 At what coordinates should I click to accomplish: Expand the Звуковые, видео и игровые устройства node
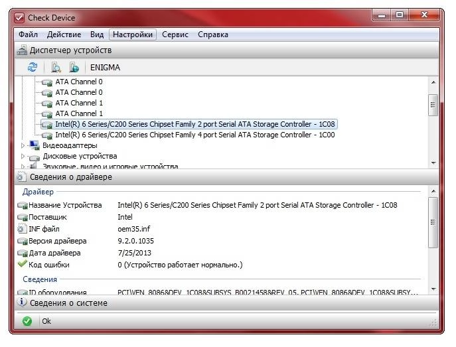point(23,167)
